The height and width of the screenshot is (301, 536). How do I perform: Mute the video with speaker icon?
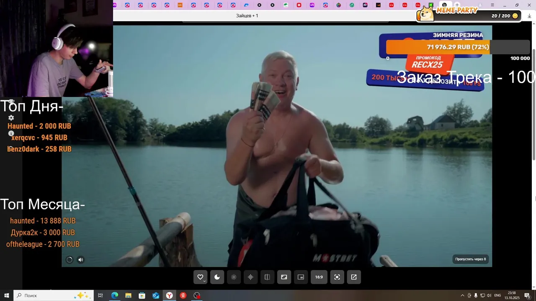(x=81, y=260)
